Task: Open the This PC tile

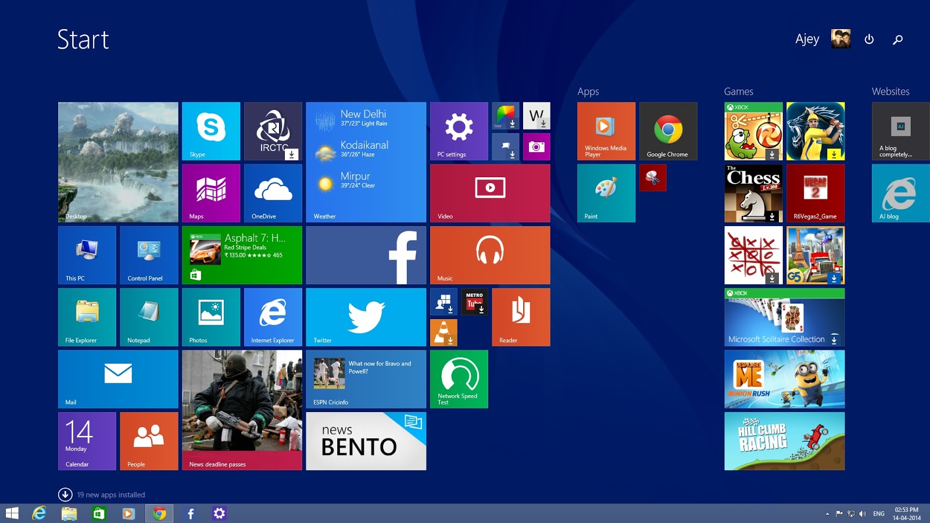Action: pos(87,255)
